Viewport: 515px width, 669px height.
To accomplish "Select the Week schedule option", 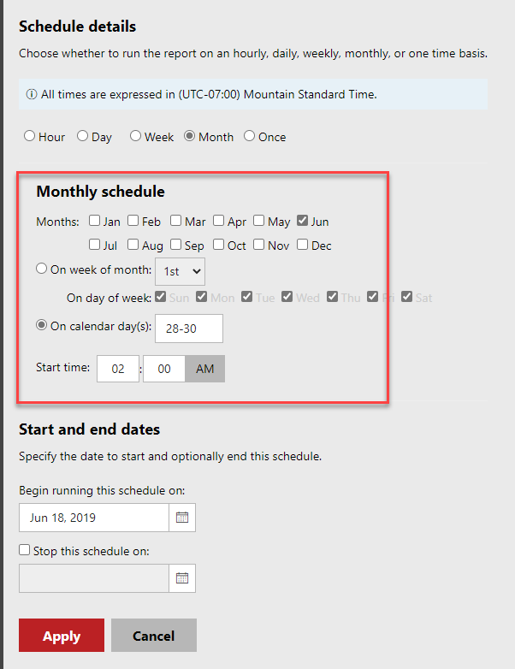I will 135,136.
